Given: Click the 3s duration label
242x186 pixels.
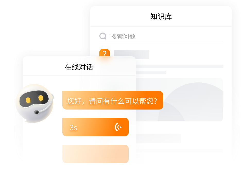Looking at the screenshot, I should tap(73, 128).
